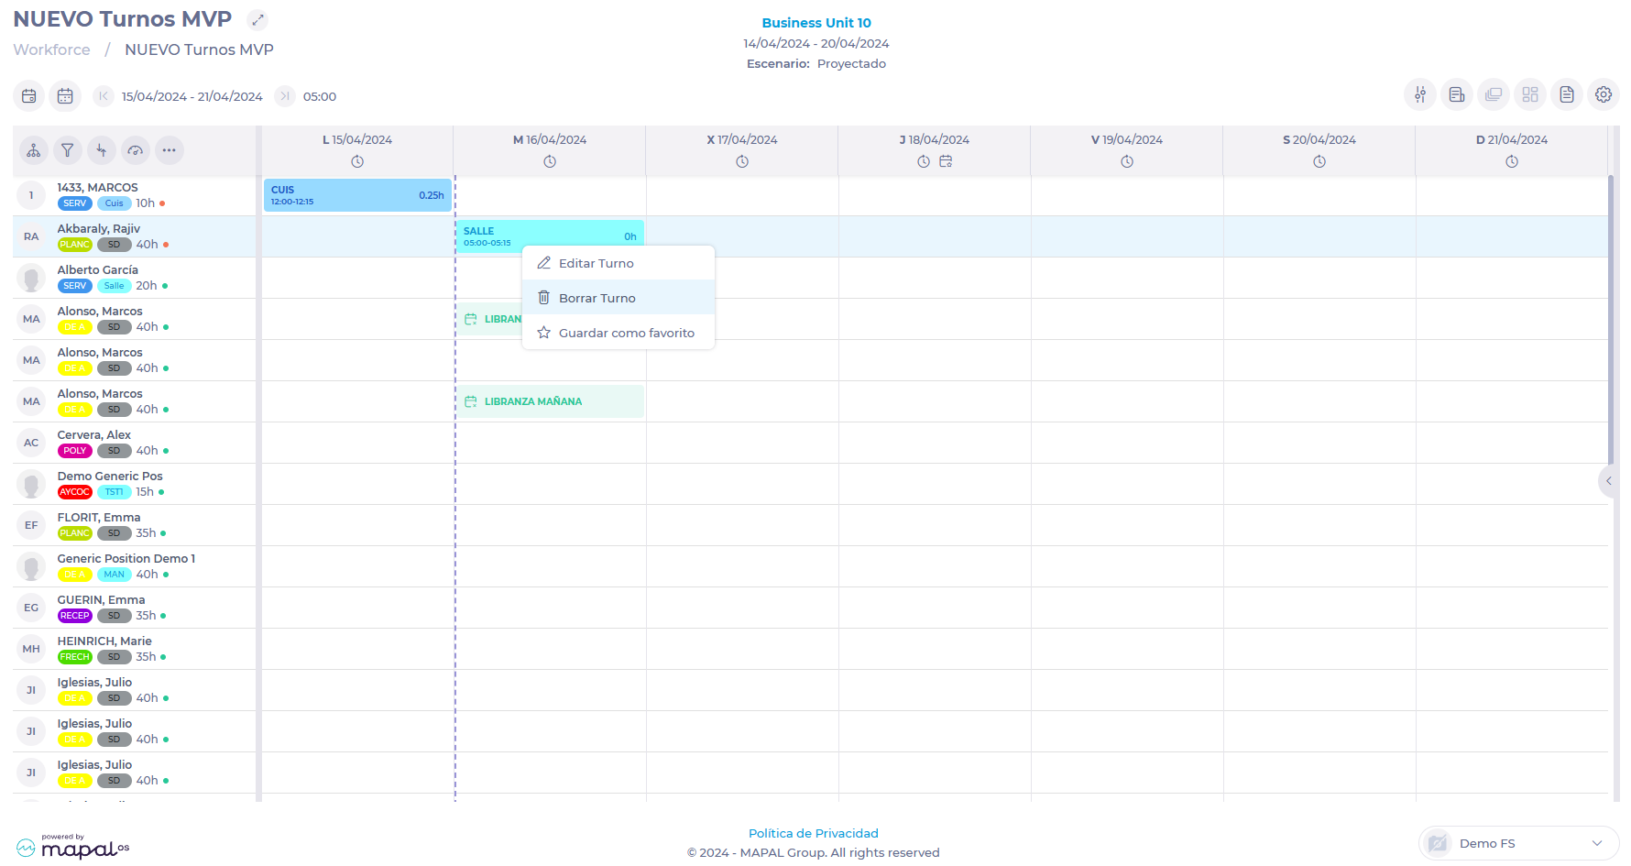This screenshot has width=1631, height=866.
Task: Open the speedometer gauge icon
Action: (x=136, y=150)
